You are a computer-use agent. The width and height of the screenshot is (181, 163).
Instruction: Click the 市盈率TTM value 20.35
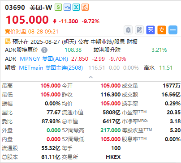pos(173,113)
